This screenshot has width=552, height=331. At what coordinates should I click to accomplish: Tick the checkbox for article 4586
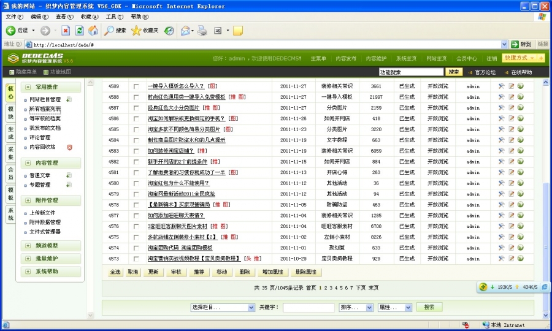tap(136, 118)
